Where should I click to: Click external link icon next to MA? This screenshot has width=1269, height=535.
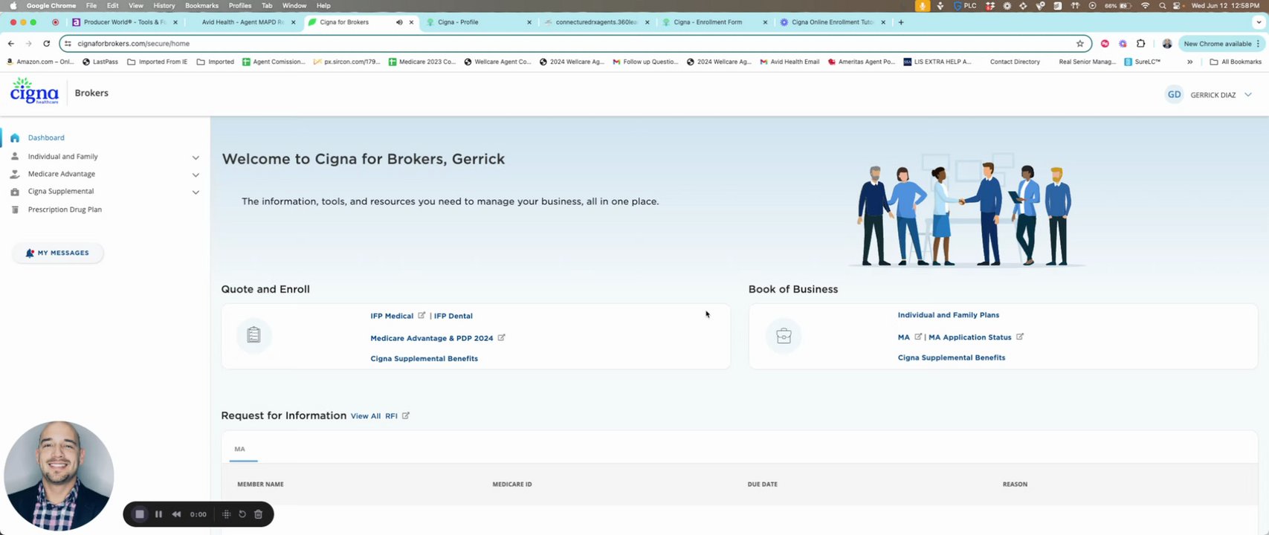coord(918,337)
